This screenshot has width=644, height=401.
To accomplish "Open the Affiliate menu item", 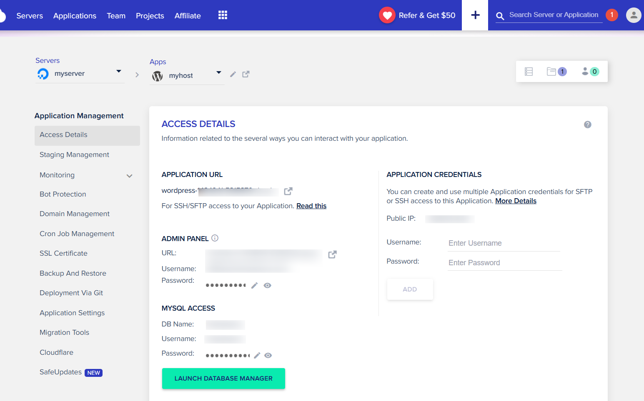I will pos(188,16).
